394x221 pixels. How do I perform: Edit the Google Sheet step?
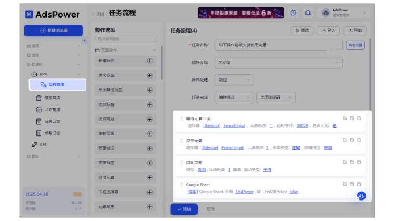tap(345, 184)
